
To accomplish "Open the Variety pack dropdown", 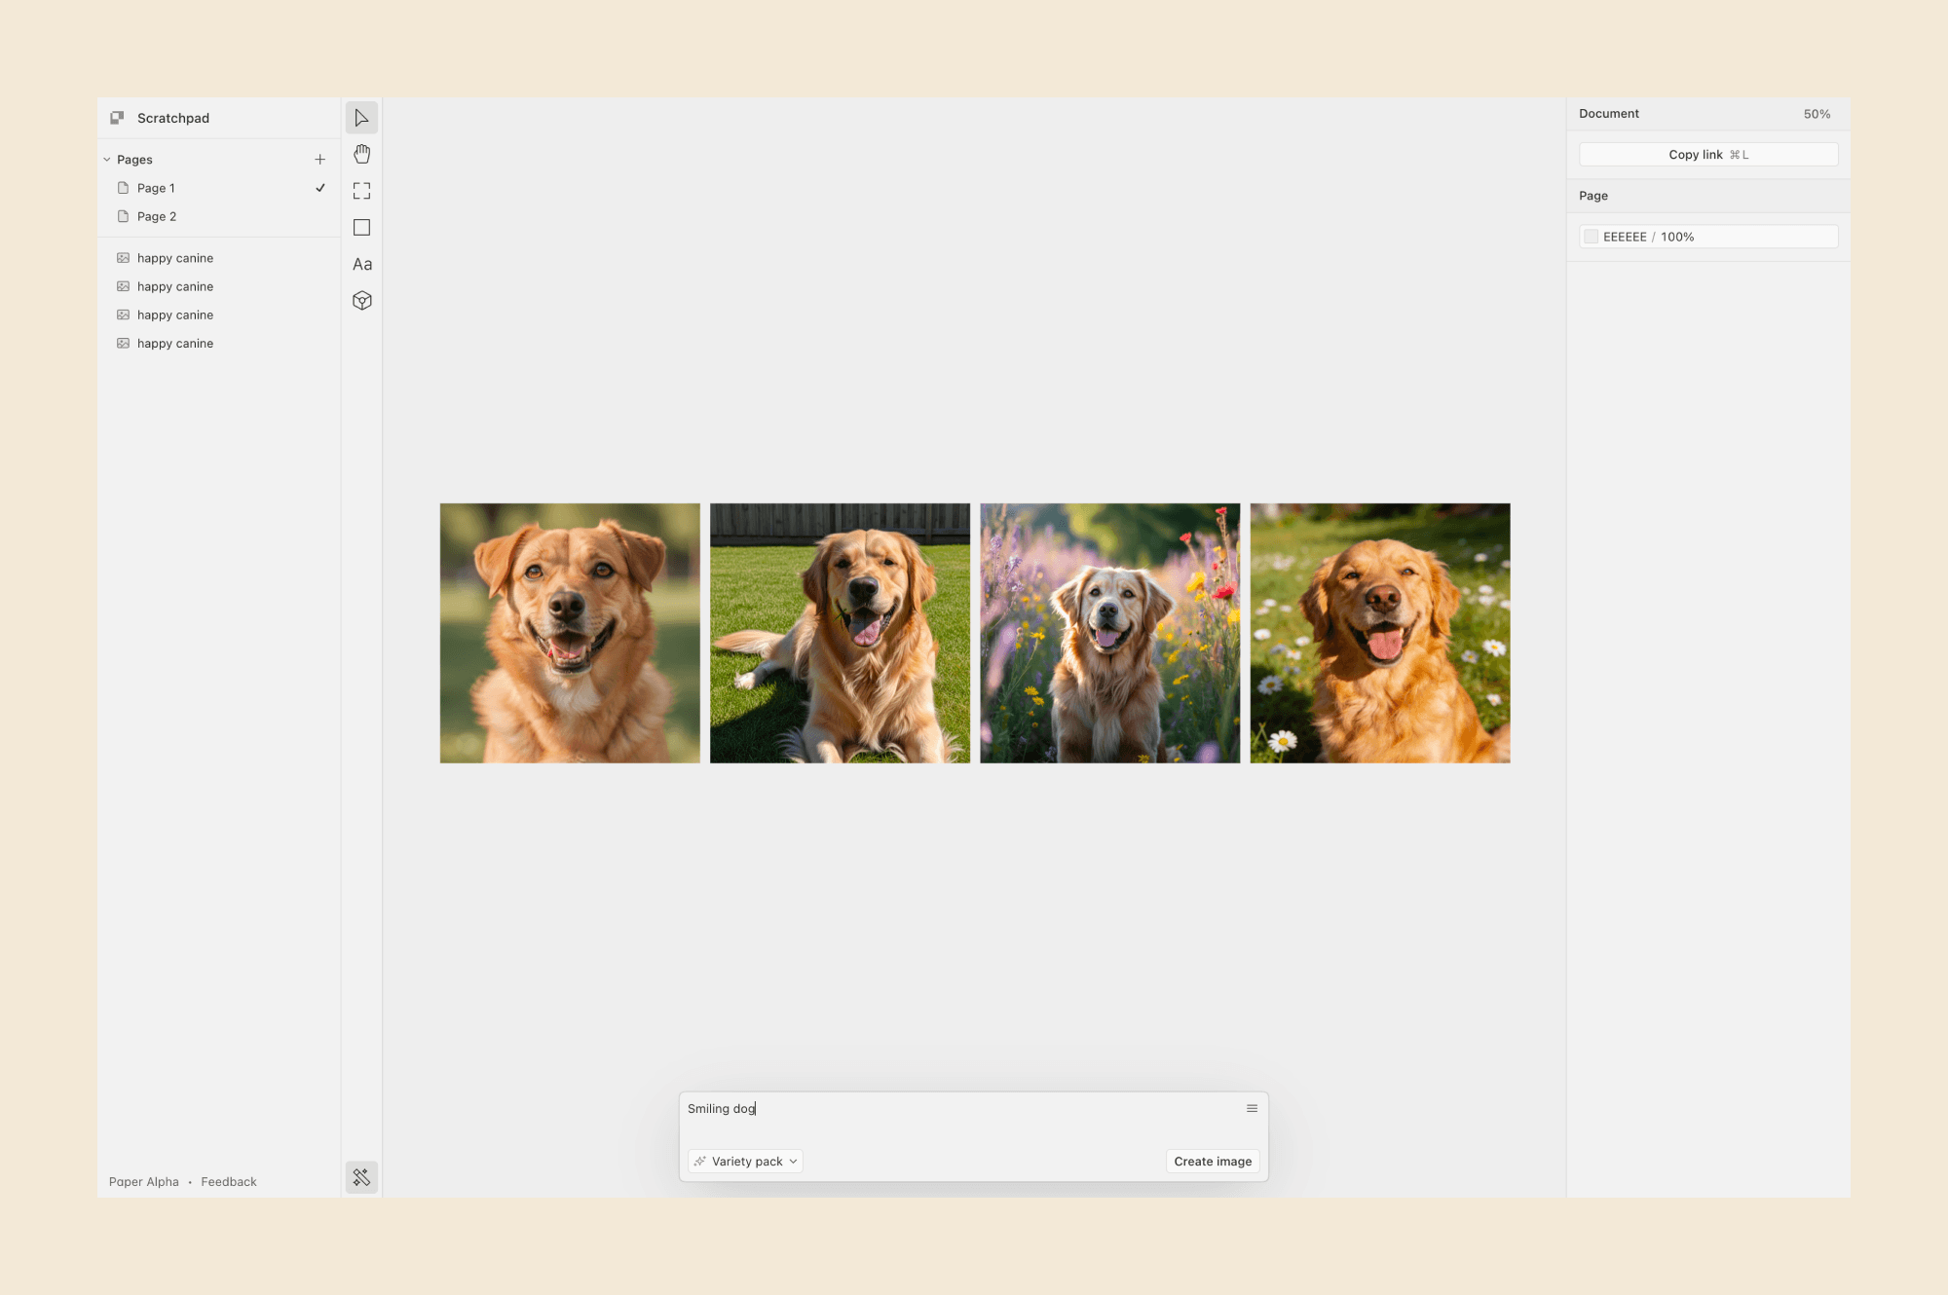I will pos(746,1162).
